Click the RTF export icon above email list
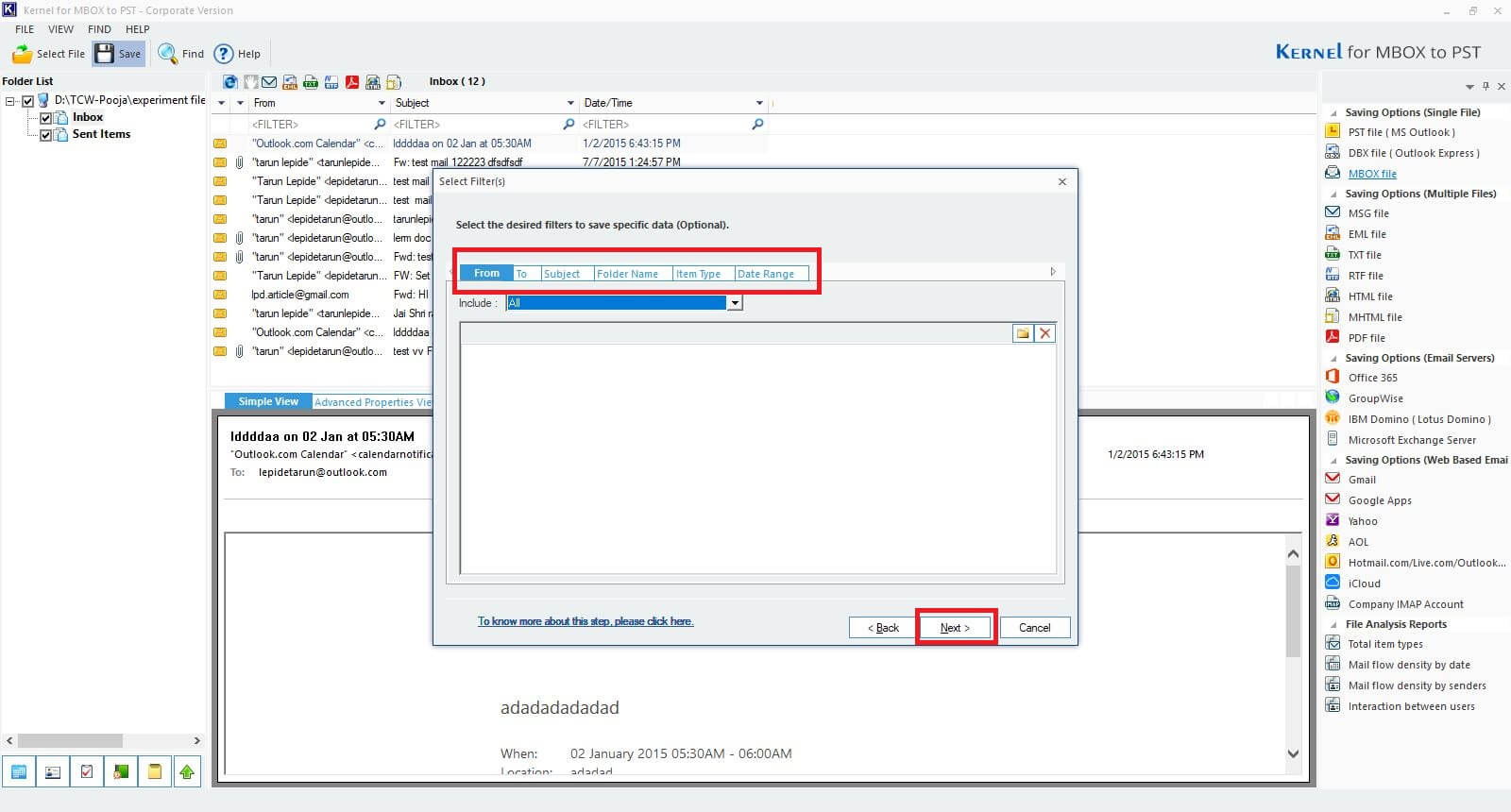Screen dimensions: 1511x812 331,82
